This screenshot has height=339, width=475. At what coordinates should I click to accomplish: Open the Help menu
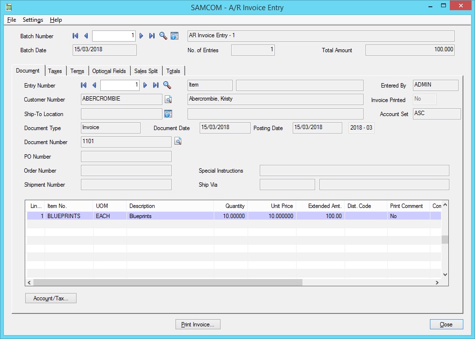(56, 20)
